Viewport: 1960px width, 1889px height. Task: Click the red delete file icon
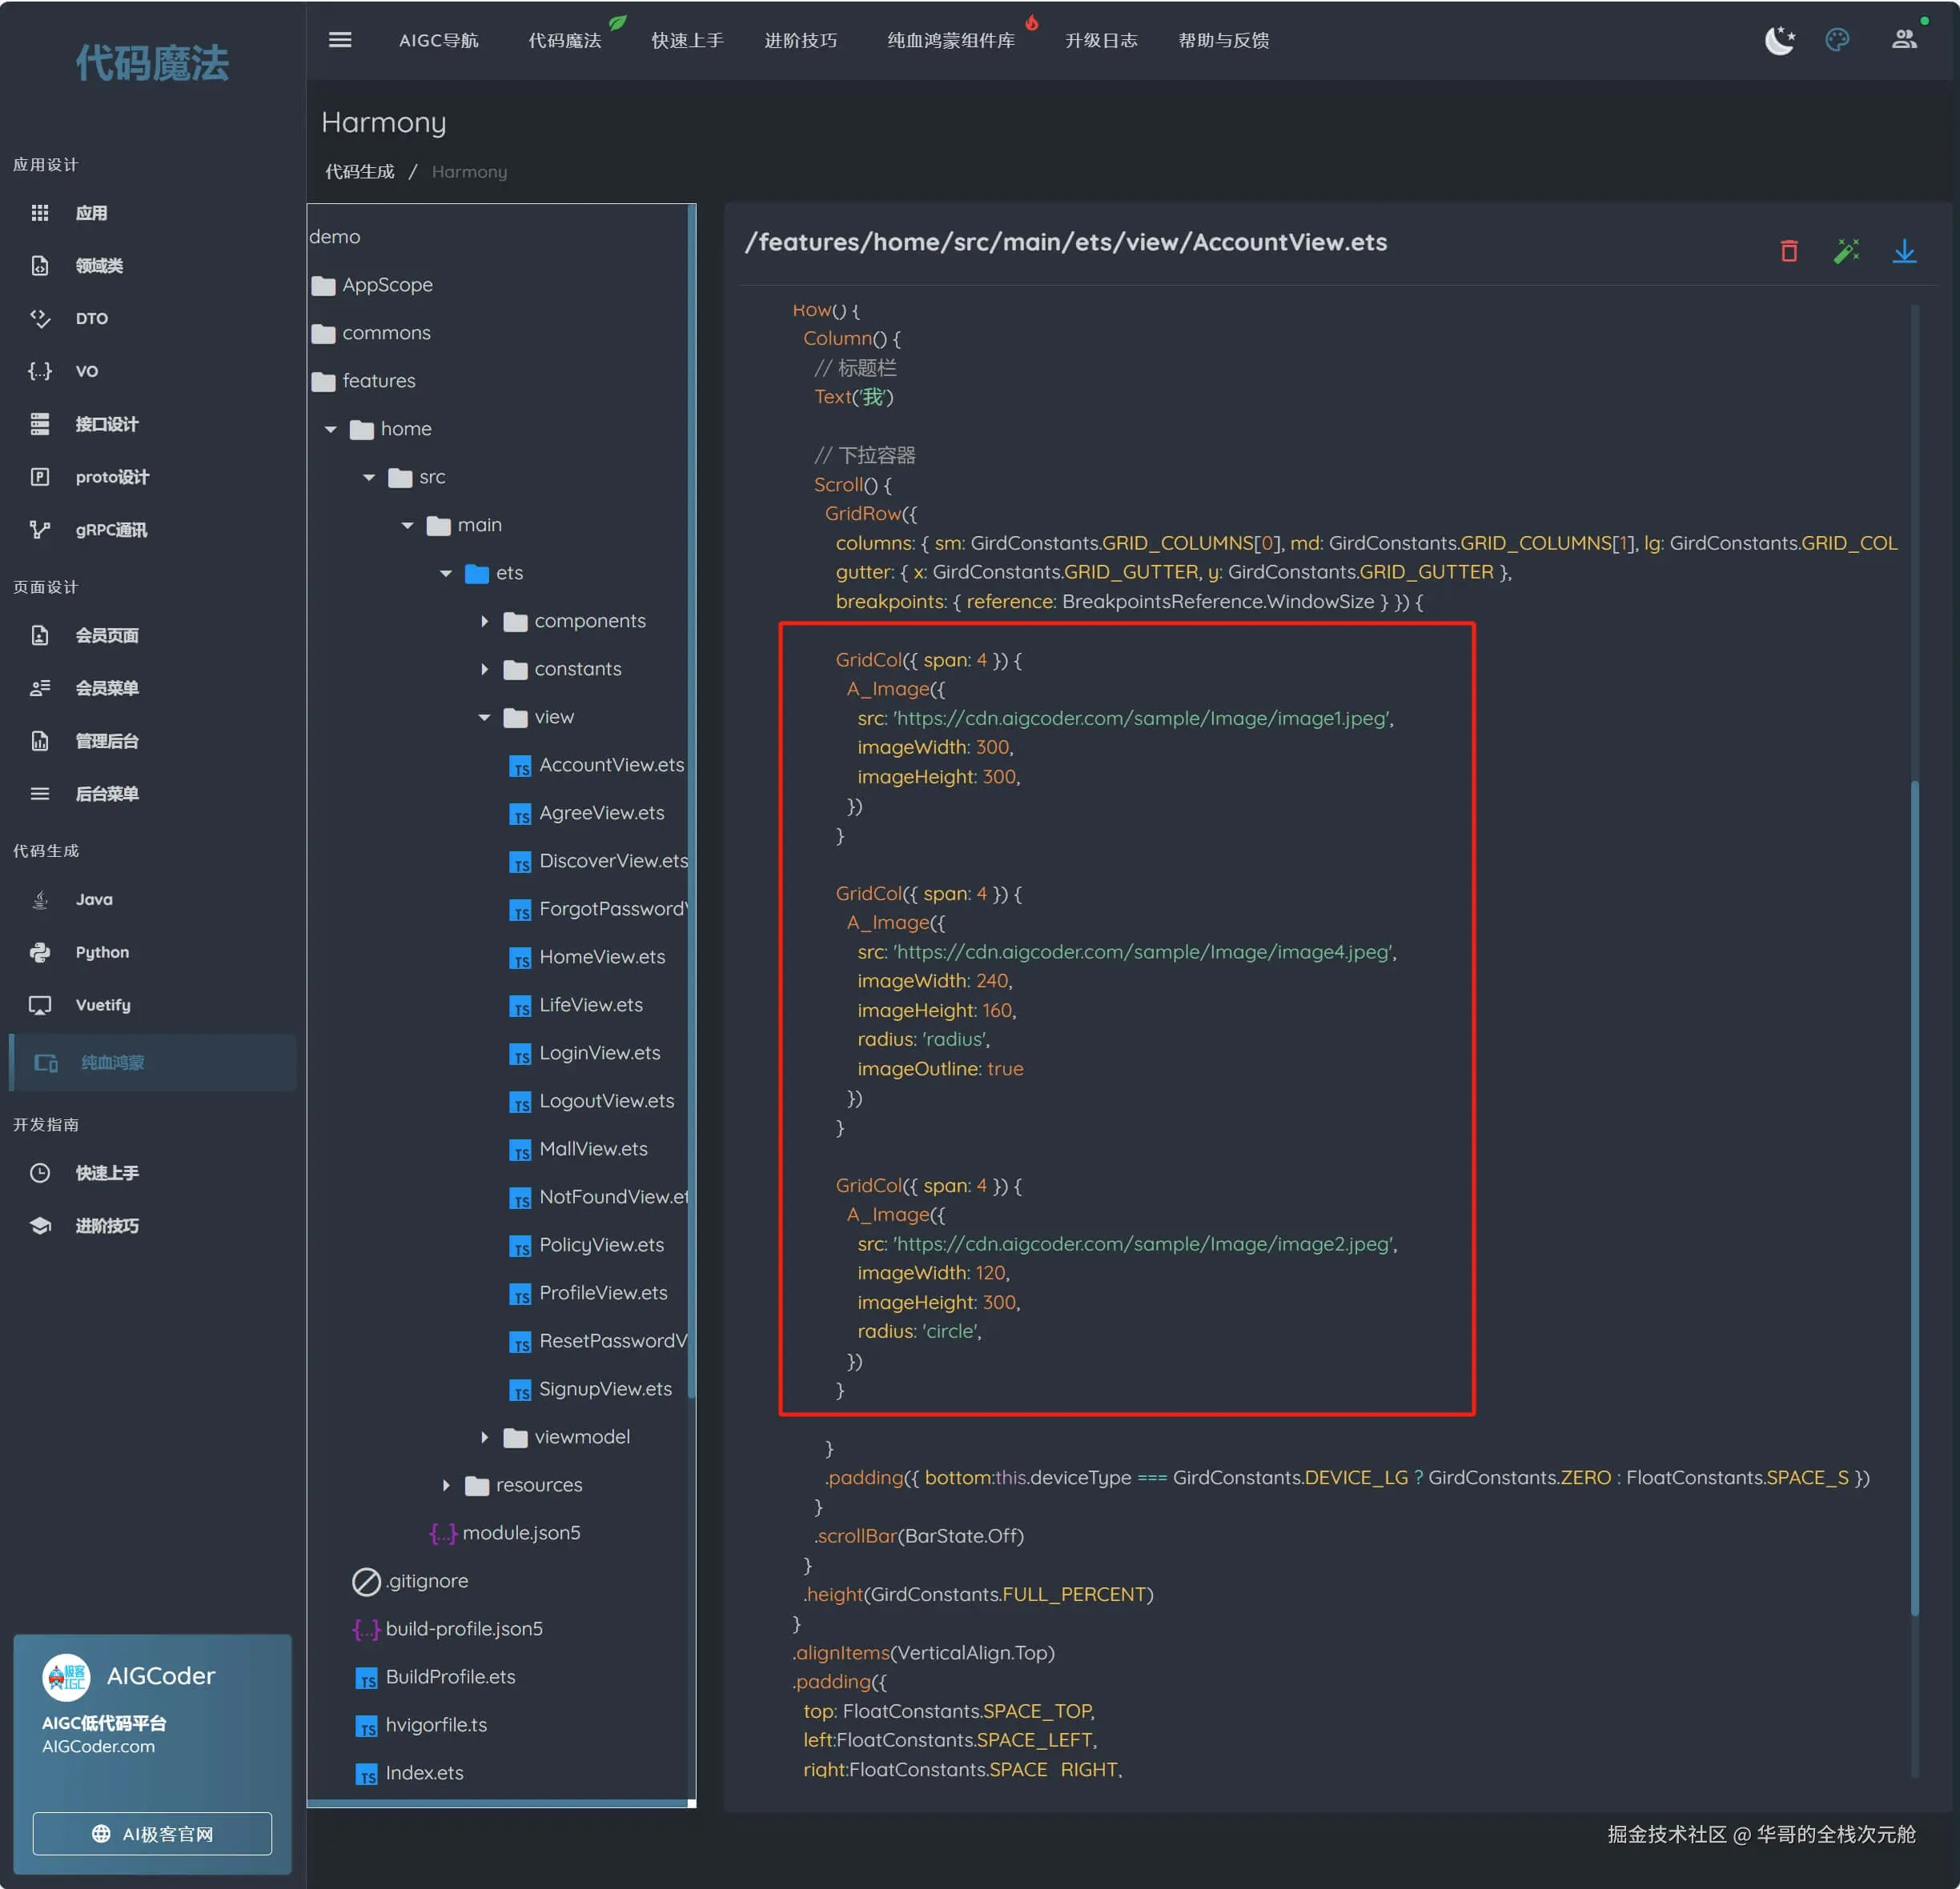pyautogui.click(x=1789, y=251)
